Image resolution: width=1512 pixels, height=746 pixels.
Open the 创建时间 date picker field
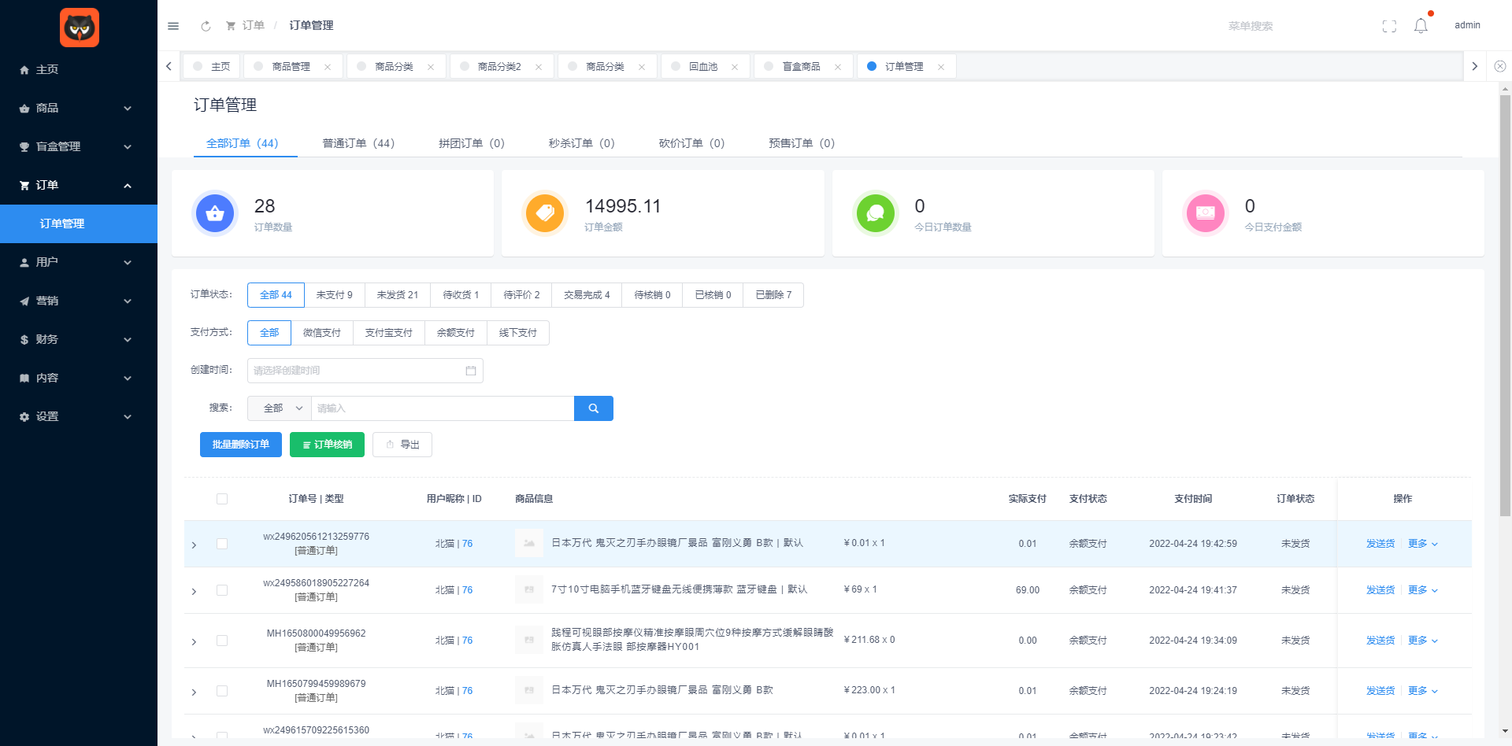coord(365,370)
